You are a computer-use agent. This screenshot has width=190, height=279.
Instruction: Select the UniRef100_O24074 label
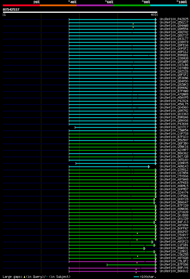[174, 193]
